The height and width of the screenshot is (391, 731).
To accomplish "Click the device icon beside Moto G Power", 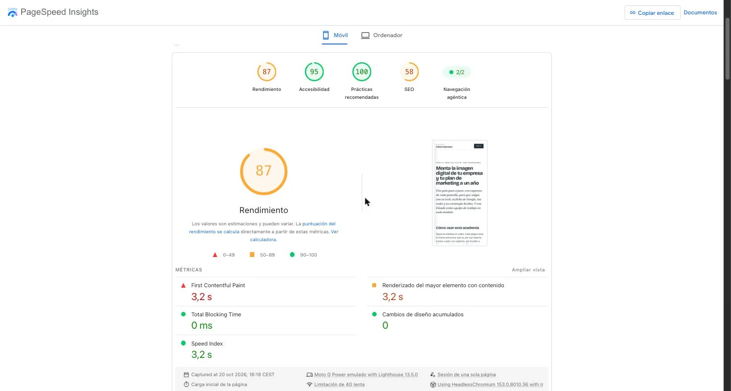I will pos(309,375).
